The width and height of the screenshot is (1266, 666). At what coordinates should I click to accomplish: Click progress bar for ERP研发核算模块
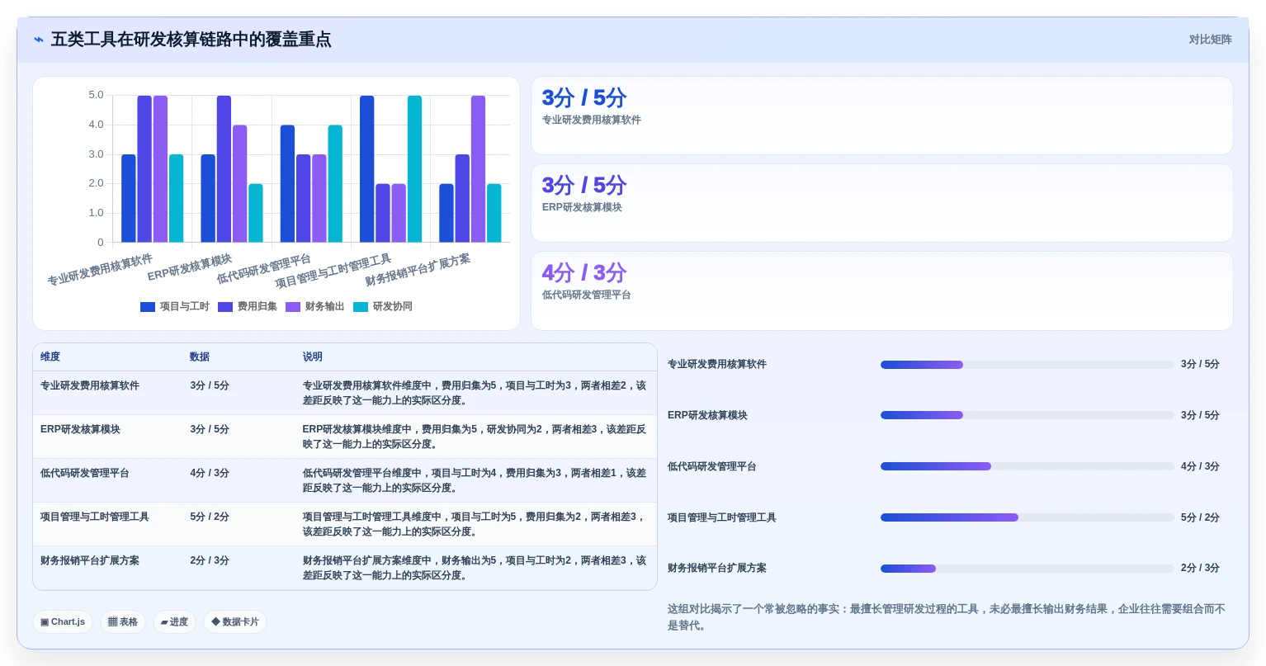coord(1027,415)
